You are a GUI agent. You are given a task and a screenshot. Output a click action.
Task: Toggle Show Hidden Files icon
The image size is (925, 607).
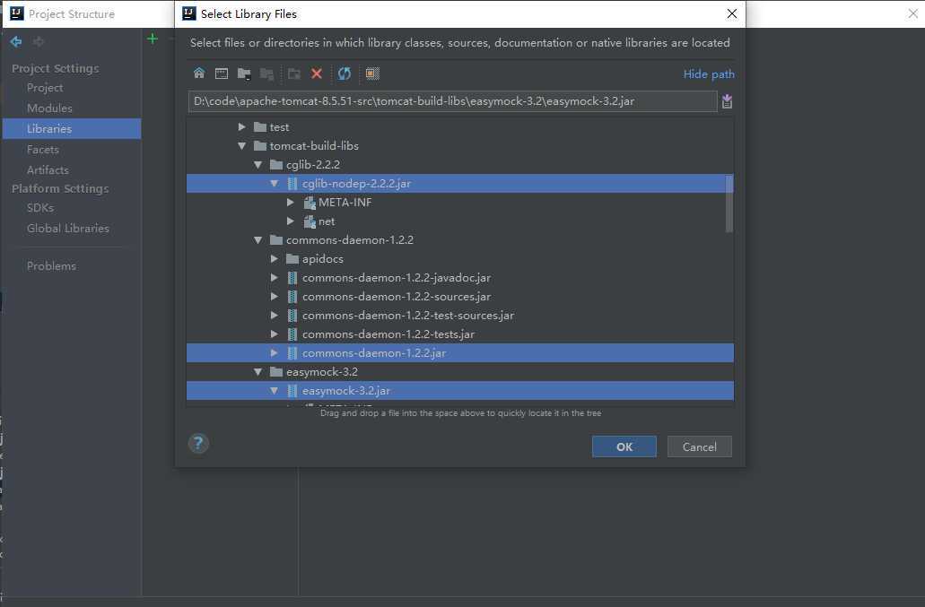pos(372,74)
